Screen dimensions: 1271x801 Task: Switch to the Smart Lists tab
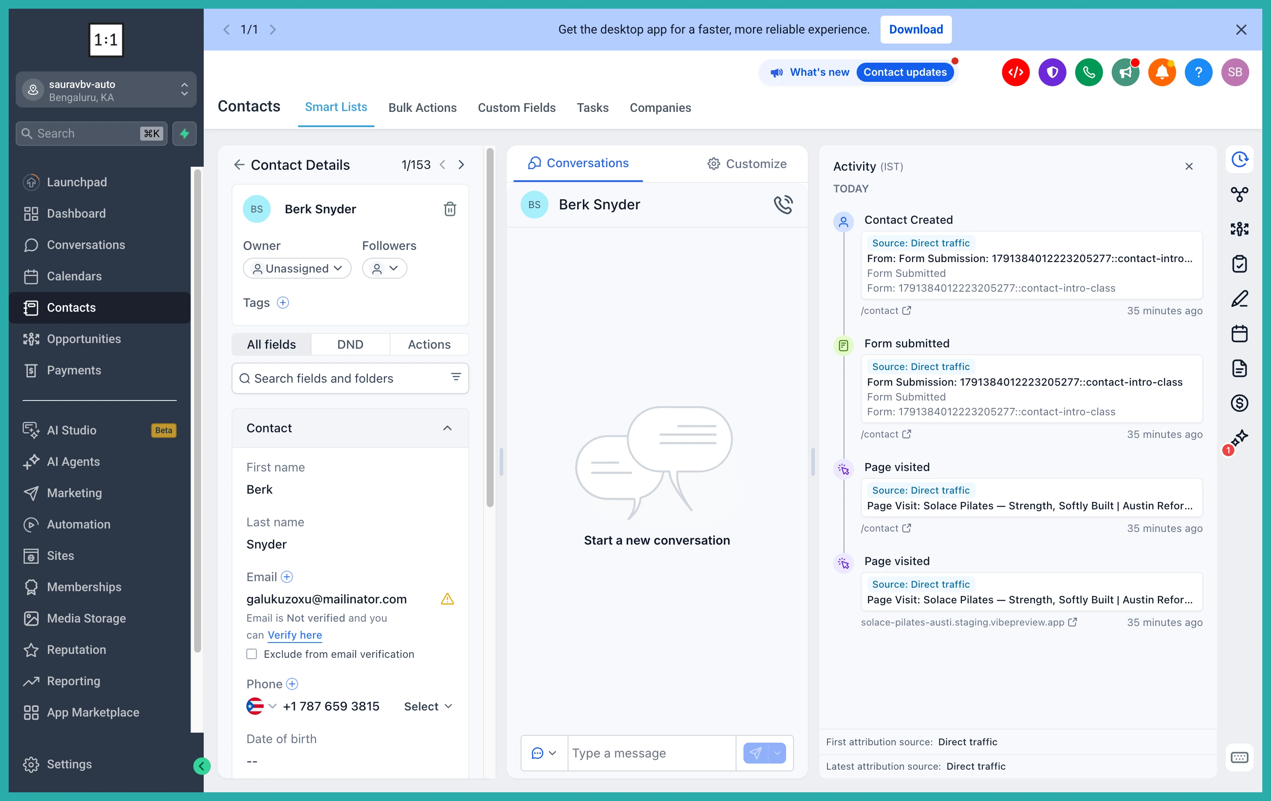(336, 107)
